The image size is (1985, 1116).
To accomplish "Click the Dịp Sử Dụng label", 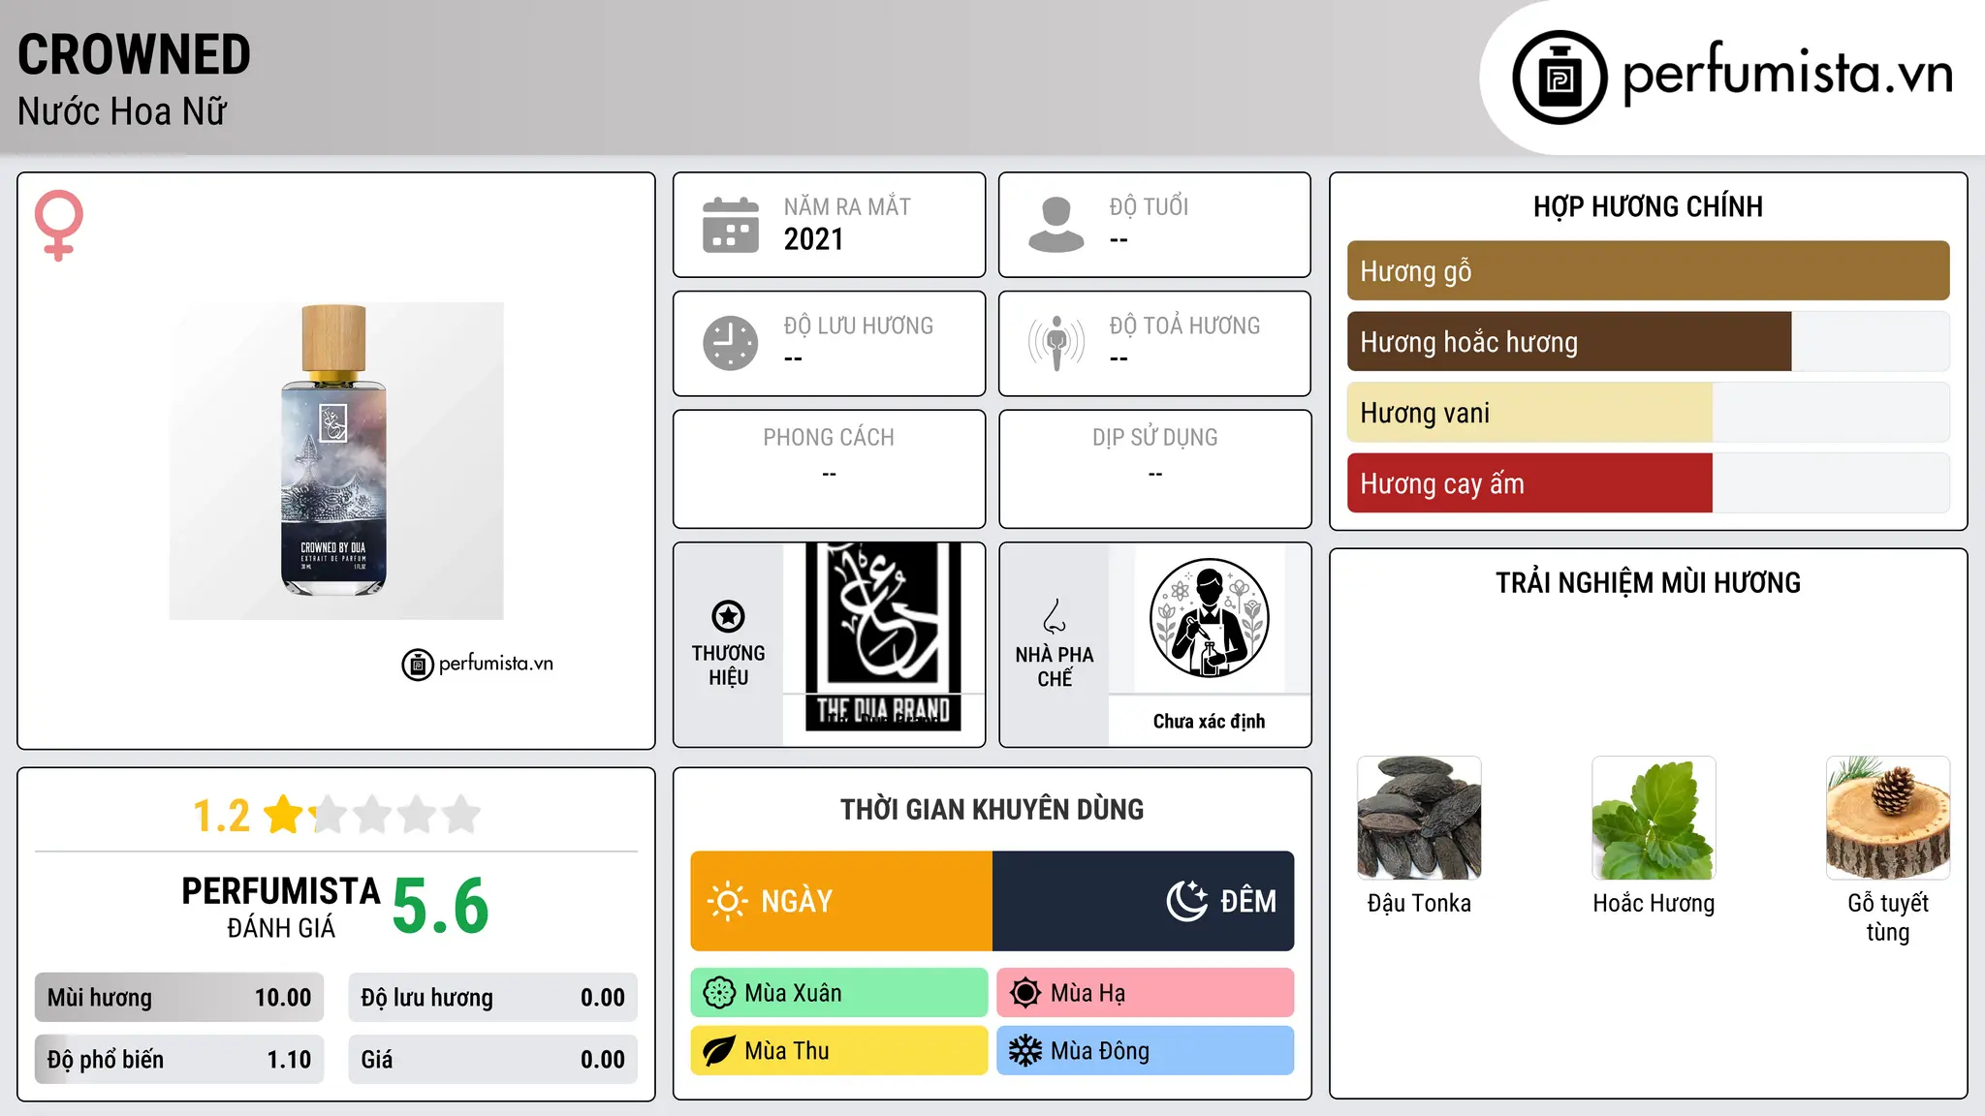I will point(1155,438).
